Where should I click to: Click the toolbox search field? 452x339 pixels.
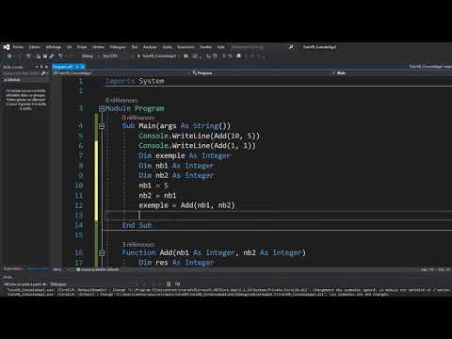click(21, 73)
